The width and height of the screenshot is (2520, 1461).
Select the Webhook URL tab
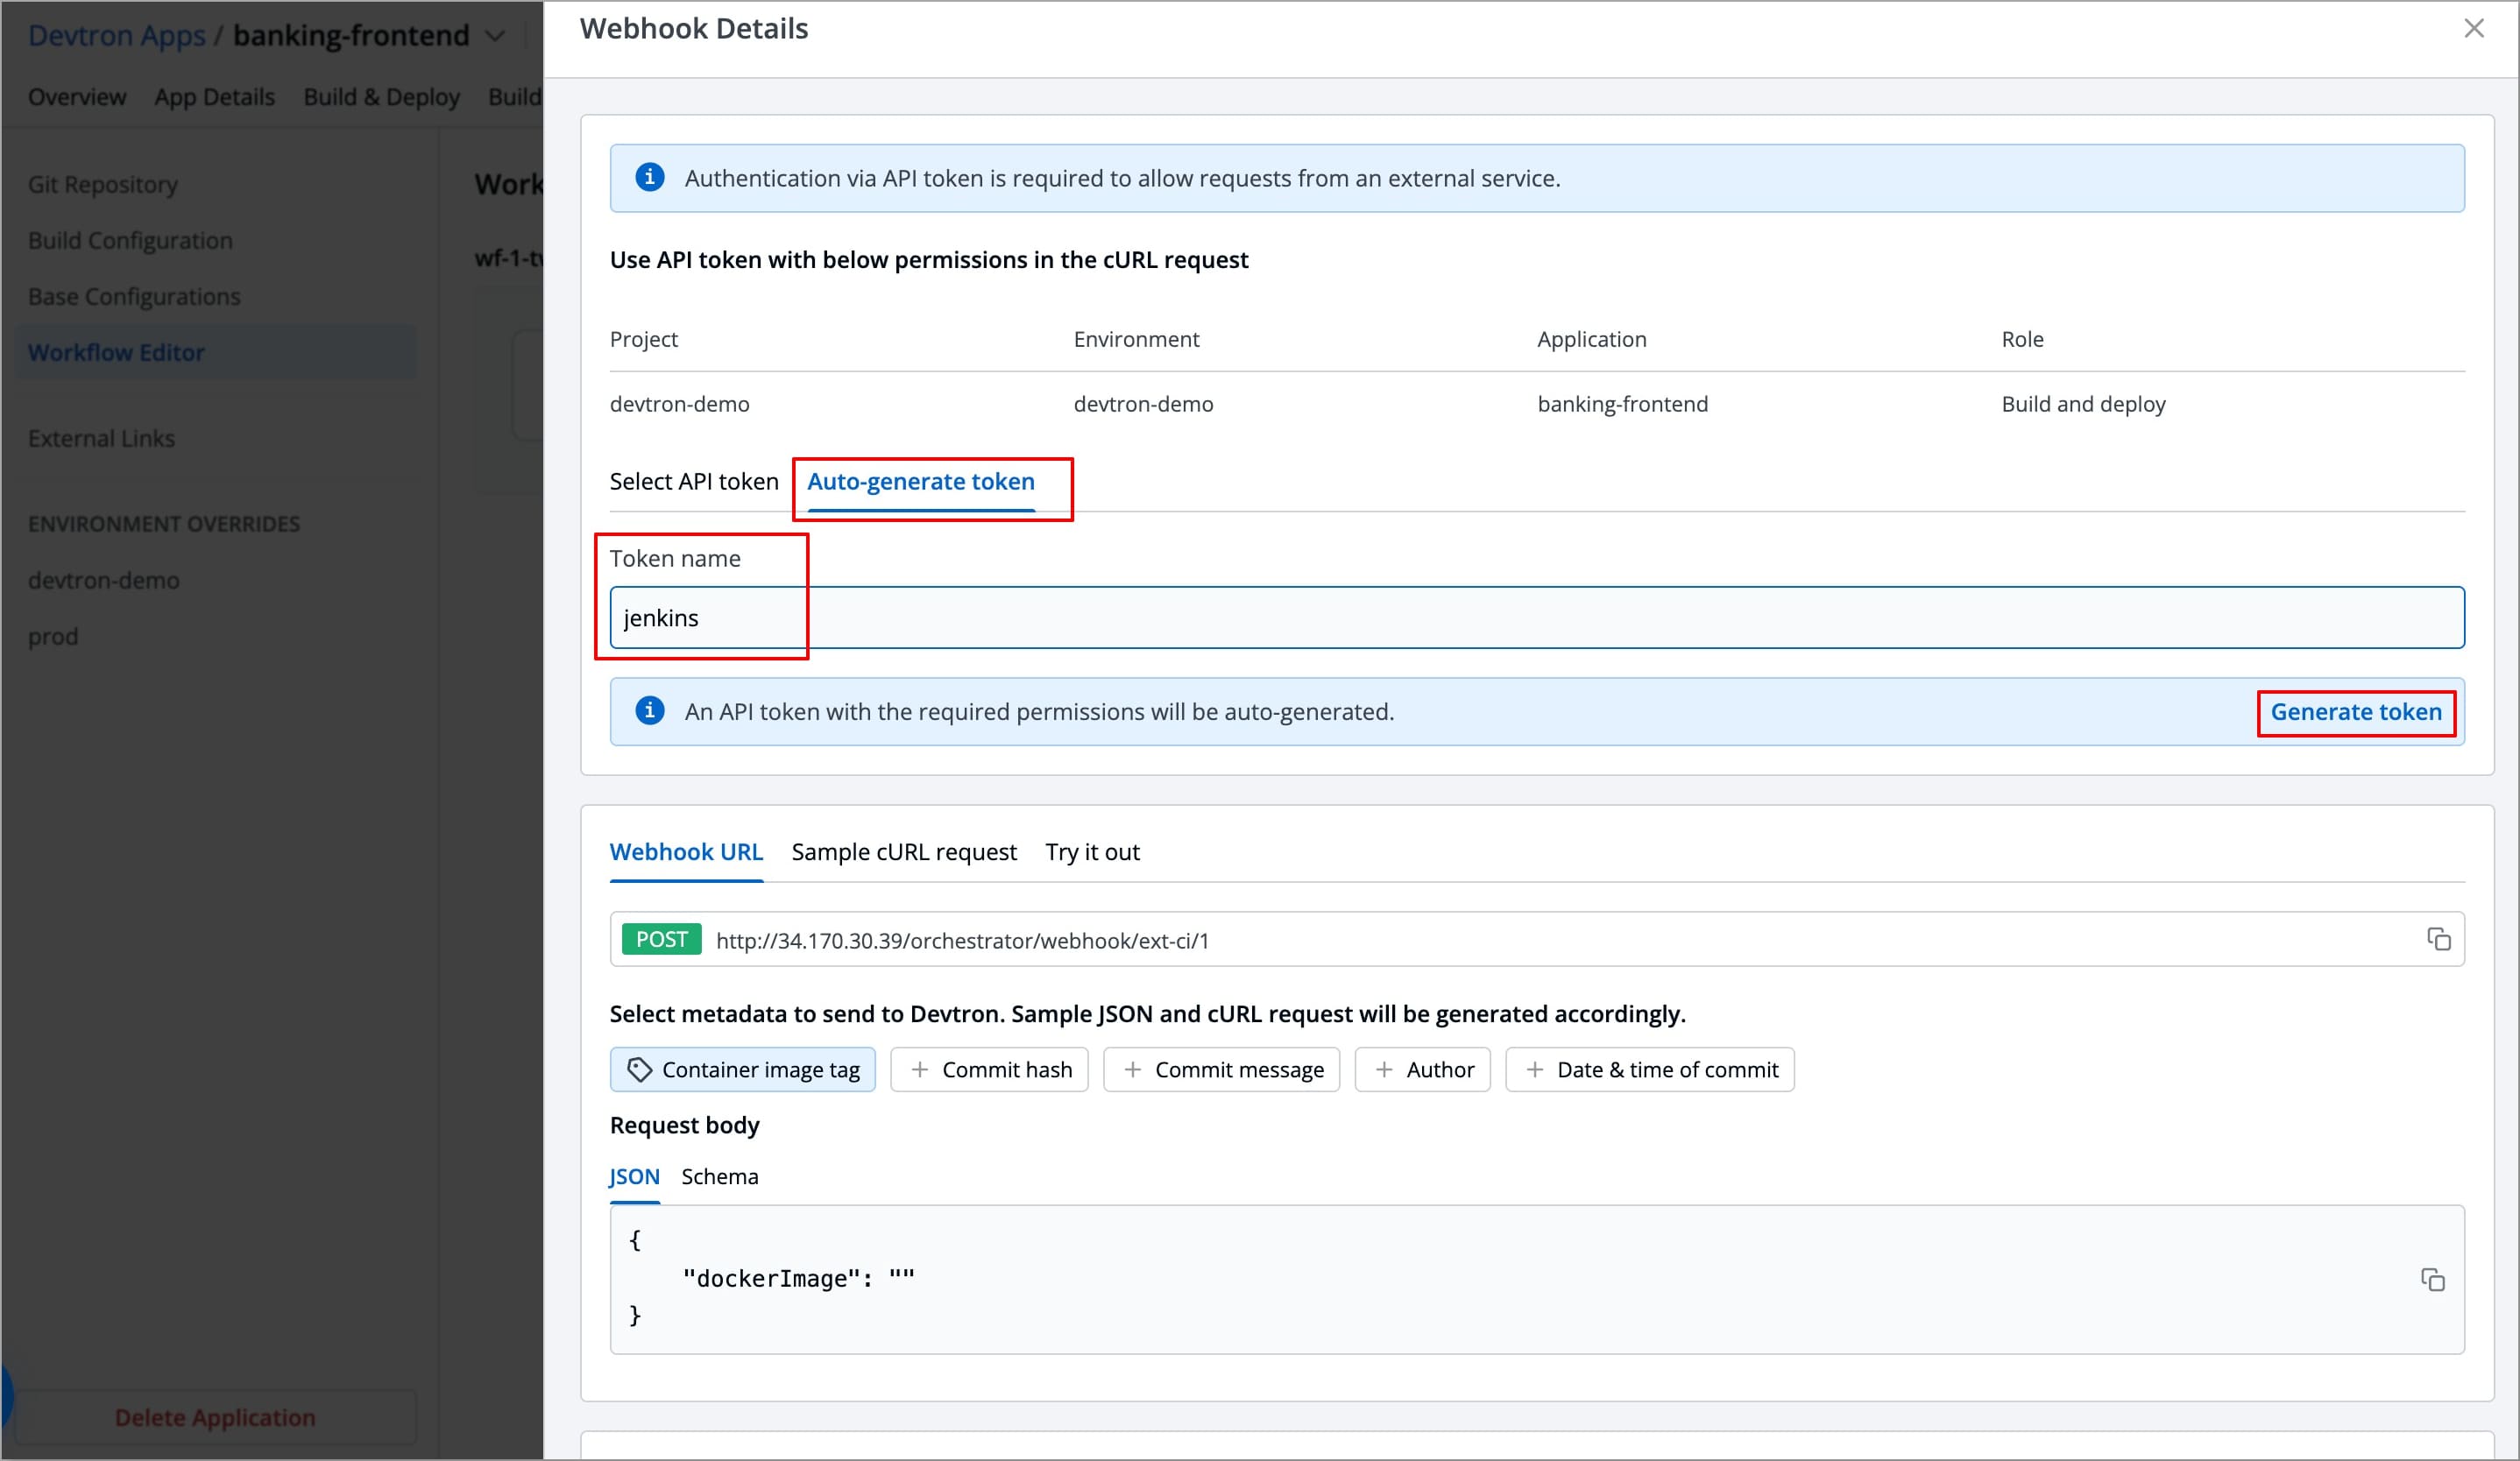click(686, 852)
